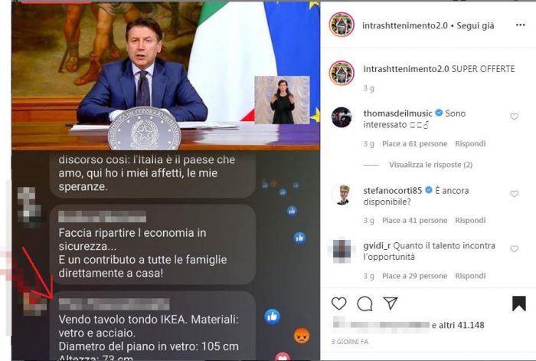View who liked: Piace a 61 persone
This screenshot has width=536, height=361.
pyautogui.click(x=415, y=144)
